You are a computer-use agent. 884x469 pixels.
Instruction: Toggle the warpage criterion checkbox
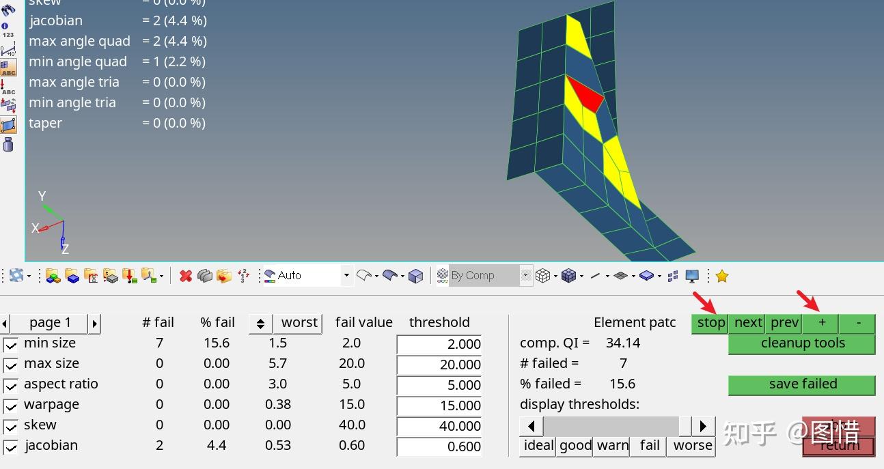pyautogui.click(x=11, y=406)
